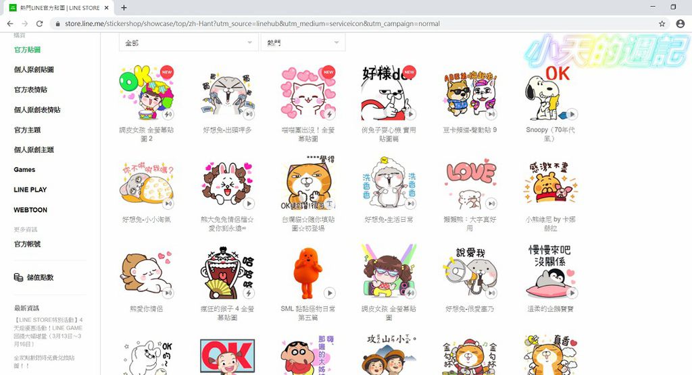Close the LINE STORE browser tab
The width and height of the screenshot is (692, 375).
point(106,8)
